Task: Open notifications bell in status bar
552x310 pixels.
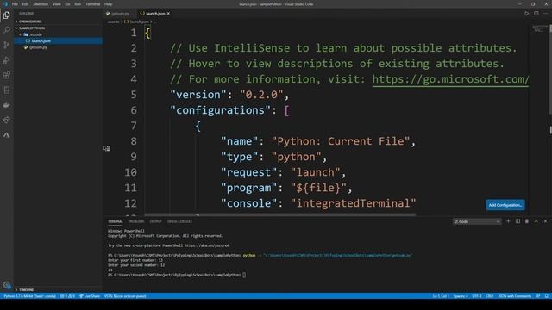Action: pos(546,296)
